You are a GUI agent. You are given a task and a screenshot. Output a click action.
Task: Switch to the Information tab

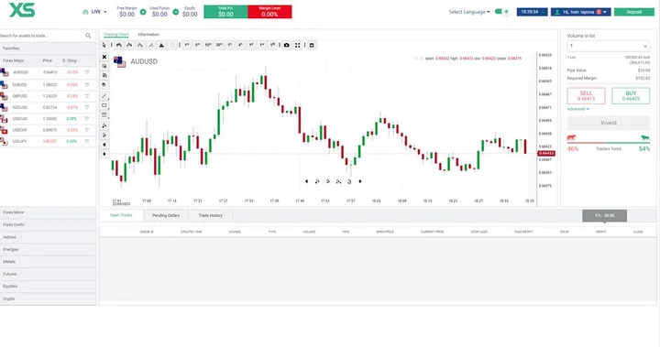tap(148, 35)
